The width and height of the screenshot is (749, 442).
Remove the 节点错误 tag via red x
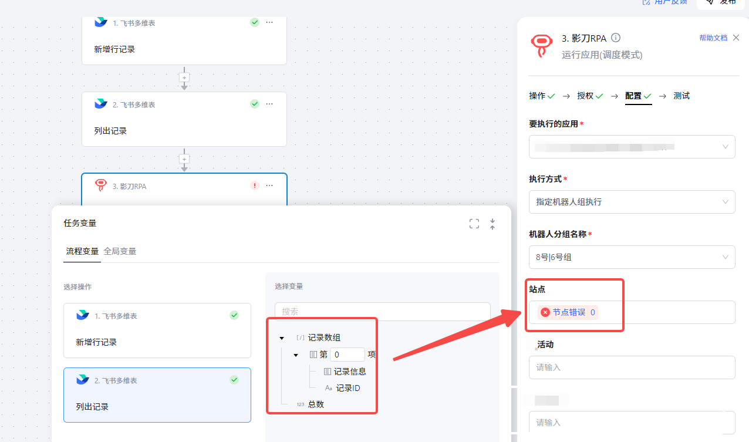[x=545, y=312]
